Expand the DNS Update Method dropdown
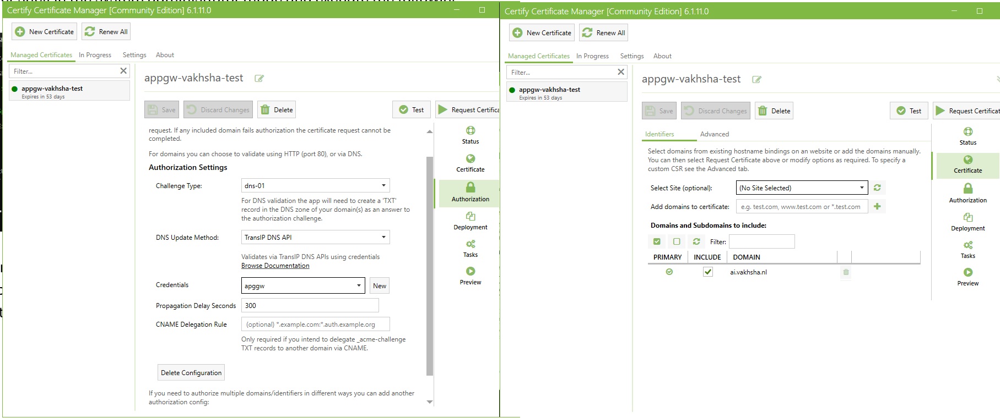Screen dimensions: 1000x418 (315, 237)
